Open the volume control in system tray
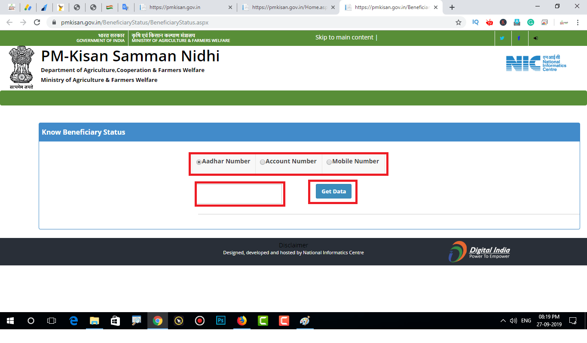 tap(513, 321)
